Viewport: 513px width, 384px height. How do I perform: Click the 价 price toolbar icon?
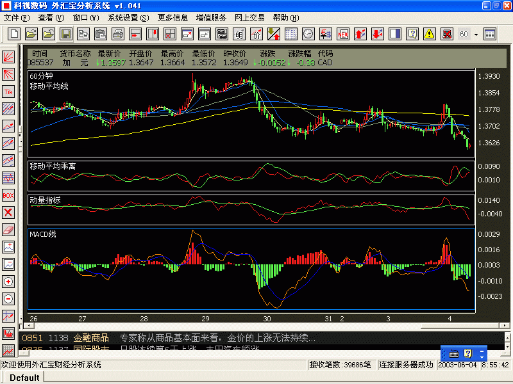(256, 34)
